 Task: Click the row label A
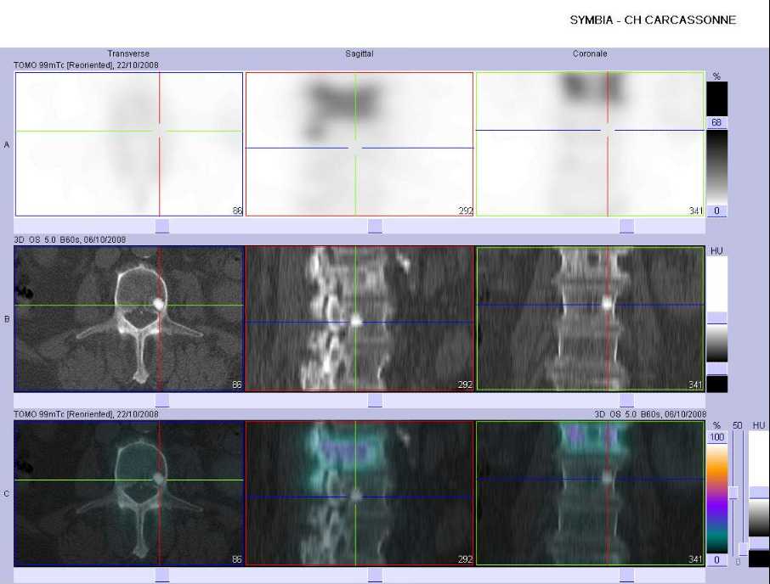coord(7,144)
